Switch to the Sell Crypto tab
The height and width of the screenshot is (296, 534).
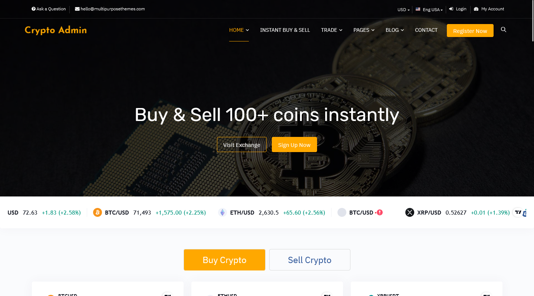[310, 260]
